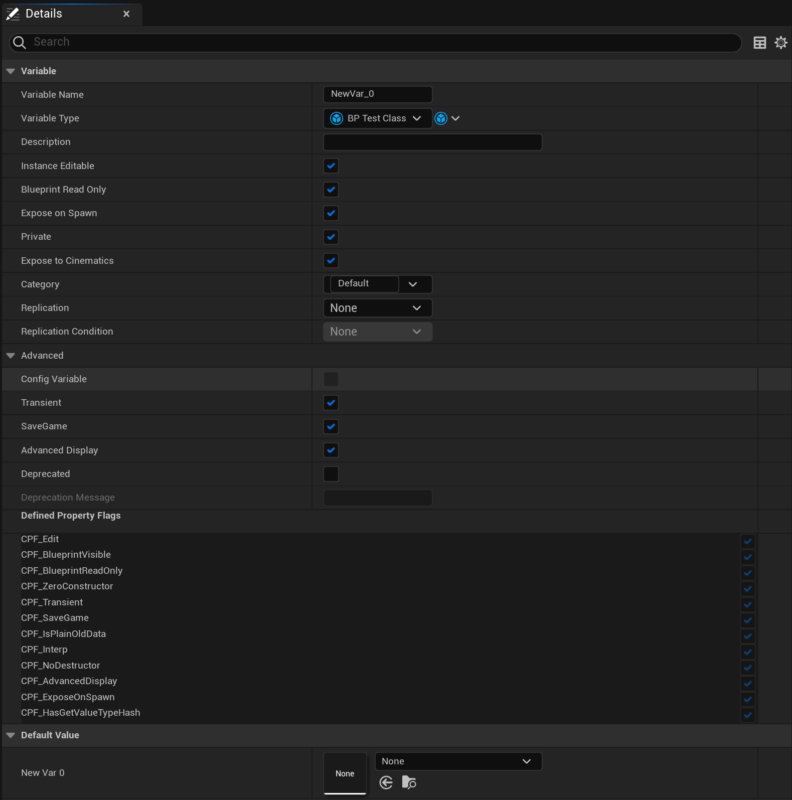This screenshot has width=792, height=800.
Task: Enable the Deprecated checkbox
Action: (x=331, y=474)
